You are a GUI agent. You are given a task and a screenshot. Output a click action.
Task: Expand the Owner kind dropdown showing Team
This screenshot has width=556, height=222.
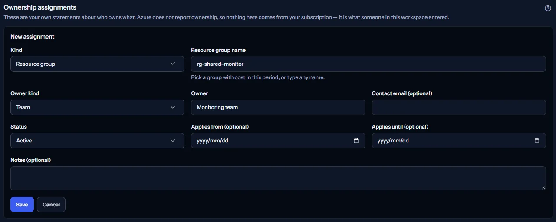[97, 107]
